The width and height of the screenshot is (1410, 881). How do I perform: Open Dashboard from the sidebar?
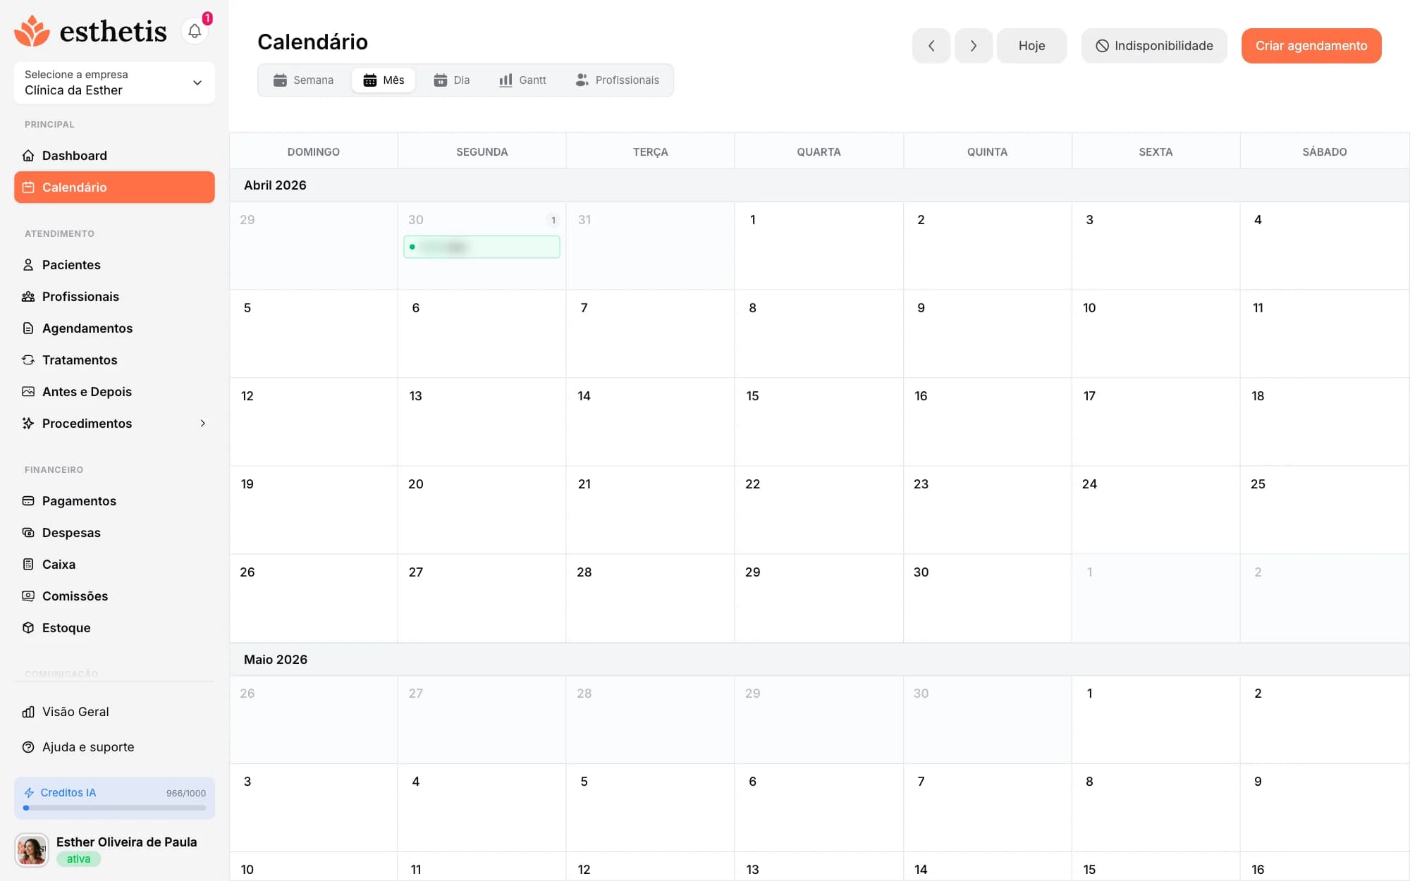[114, 156]
